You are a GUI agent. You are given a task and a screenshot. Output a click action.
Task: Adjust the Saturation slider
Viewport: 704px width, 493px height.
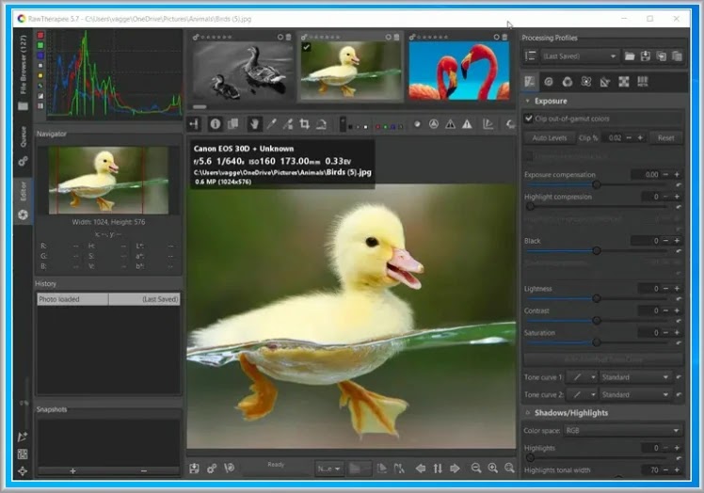597,342
